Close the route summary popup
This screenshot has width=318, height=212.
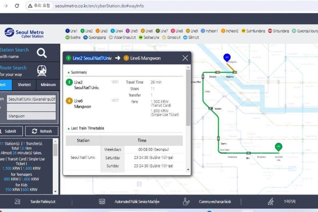click(185, 58)
